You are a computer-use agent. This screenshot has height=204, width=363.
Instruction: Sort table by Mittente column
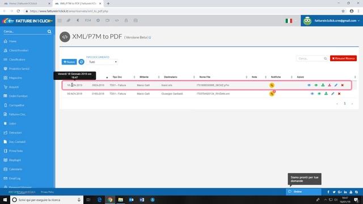(x=144, y=77)
